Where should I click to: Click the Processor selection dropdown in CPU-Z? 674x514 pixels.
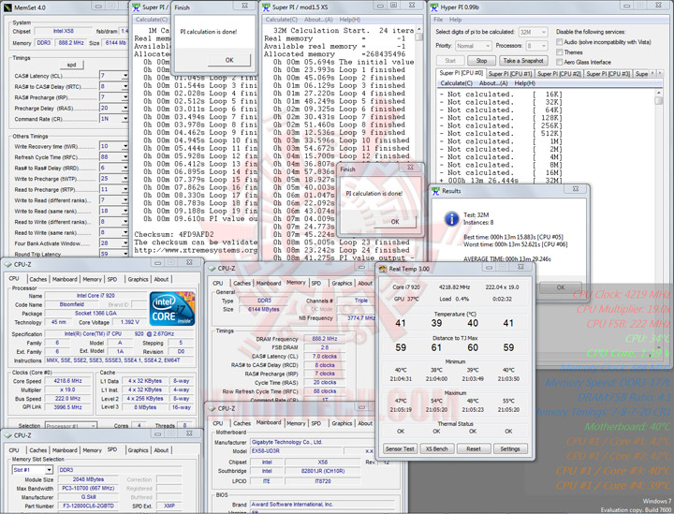71,425
